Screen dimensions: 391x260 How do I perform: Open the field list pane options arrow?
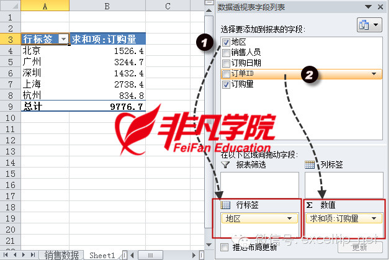pyautogui.click(x=368, y=7)
